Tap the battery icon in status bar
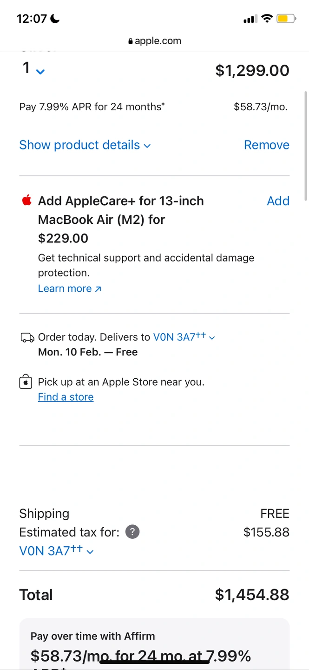The image size is (309, 670). [285, 19]
